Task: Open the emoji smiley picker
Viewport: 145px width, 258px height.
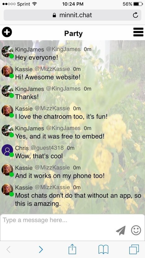Action: tap(136, 230)
